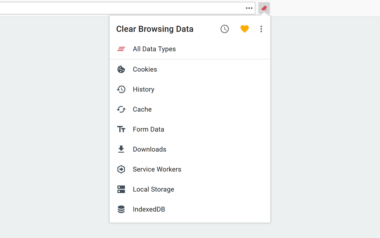Click the orange heart icon

coord(244,29)
